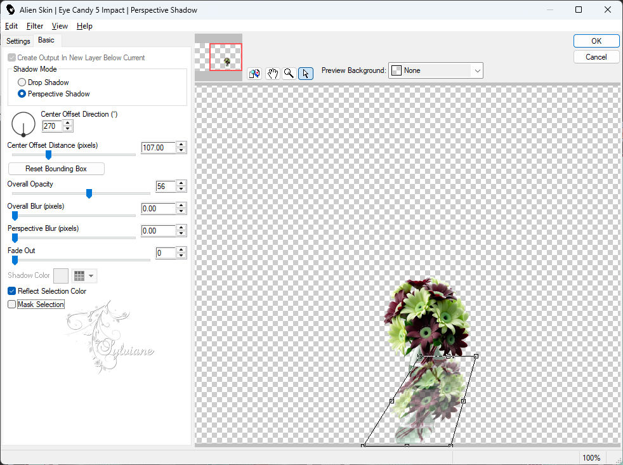Click the 100% zoom level in status bar

(591, 458)
